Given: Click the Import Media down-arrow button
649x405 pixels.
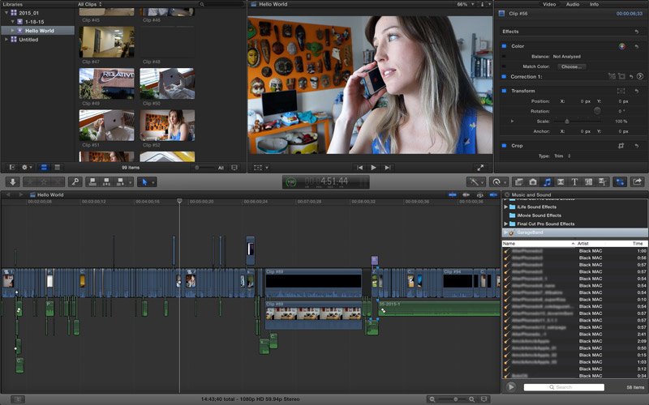Looking at the screenshot, I should pyautogui.click(x=12, y=181).
